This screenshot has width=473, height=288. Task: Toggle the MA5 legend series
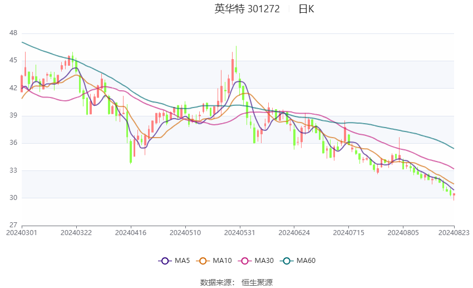pyautogui.click(x=174, y=261)
